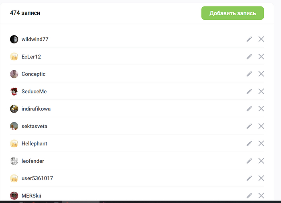This screenshot has width=281, height=203.
Task: Edit the Hellephant record
Action: pos(249,144)
